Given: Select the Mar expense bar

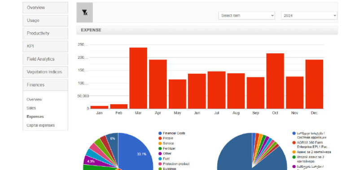Looking at the screenshot, I should (x=138, y=78).
